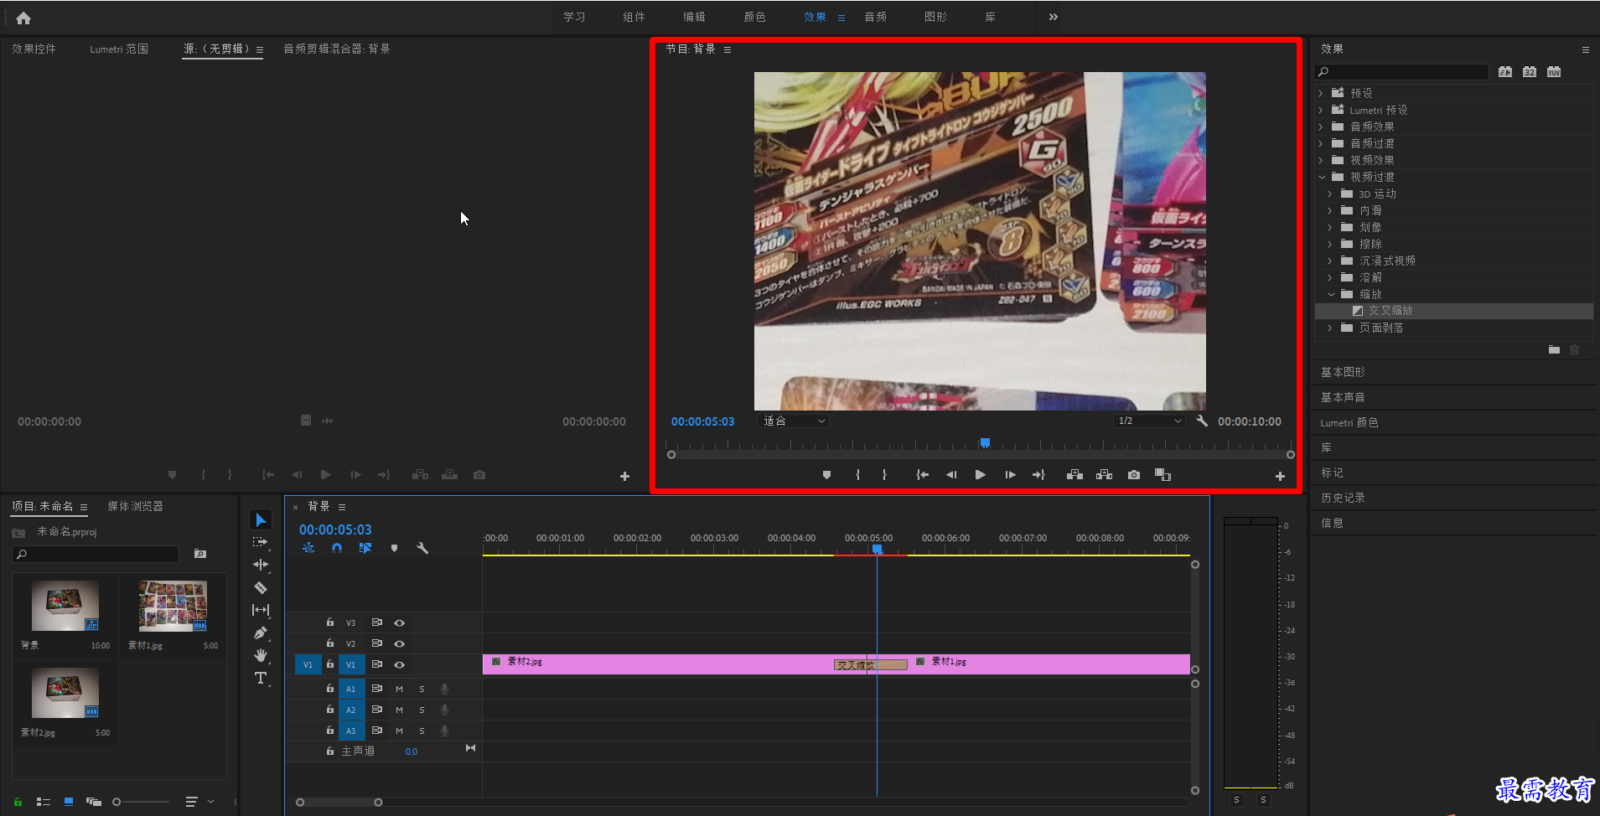Switch to the 音频 workspace
Viewport: 1600px width, 816px height.
pos(875,17)
